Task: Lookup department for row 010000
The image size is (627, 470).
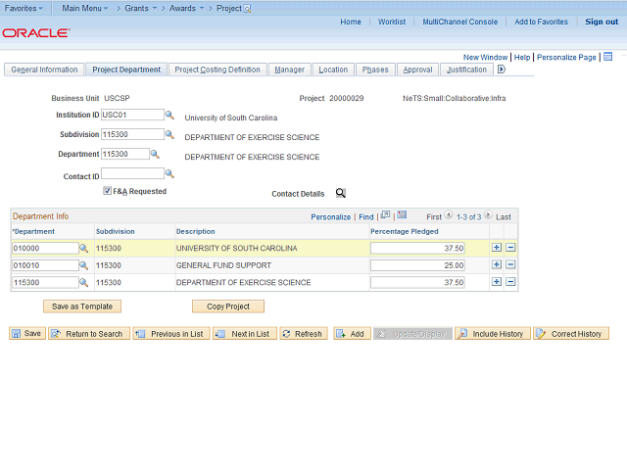Action: (x=83, y=248)
